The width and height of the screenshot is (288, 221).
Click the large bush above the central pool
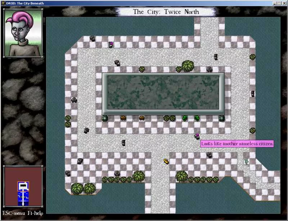pos(188,66)
